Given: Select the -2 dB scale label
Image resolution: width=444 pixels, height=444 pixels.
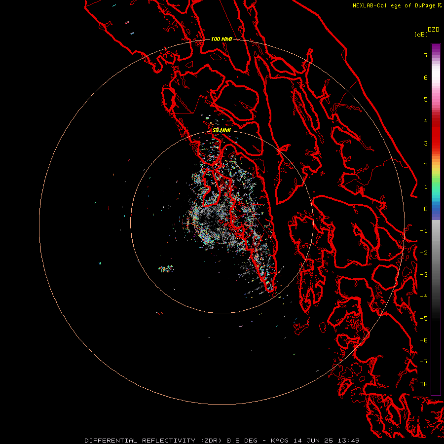Looking at the screenshot, I should [424, 253].
